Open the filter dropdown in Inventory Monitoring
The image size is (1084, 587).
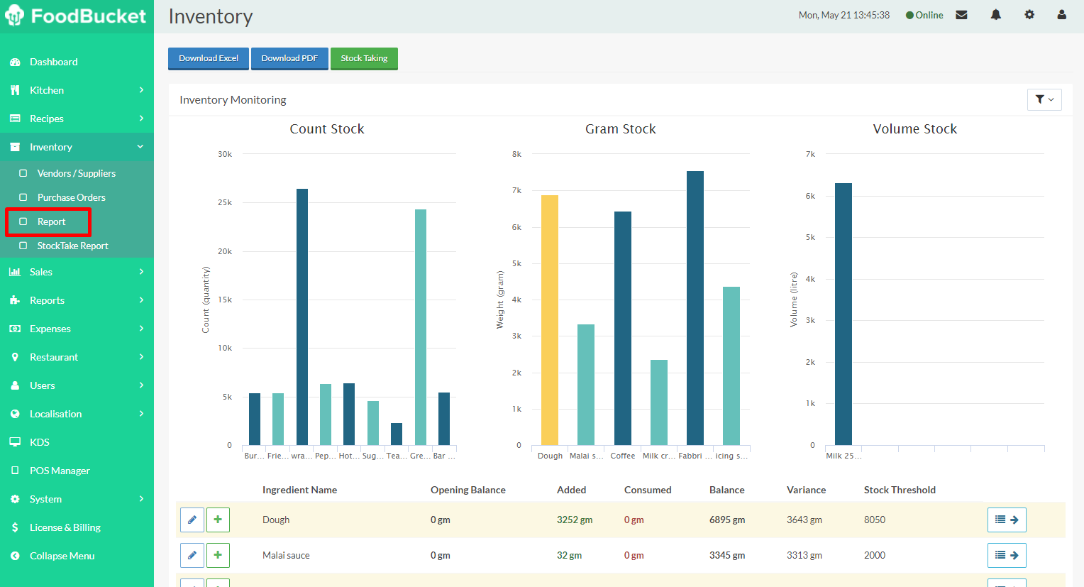point(1044,100)
